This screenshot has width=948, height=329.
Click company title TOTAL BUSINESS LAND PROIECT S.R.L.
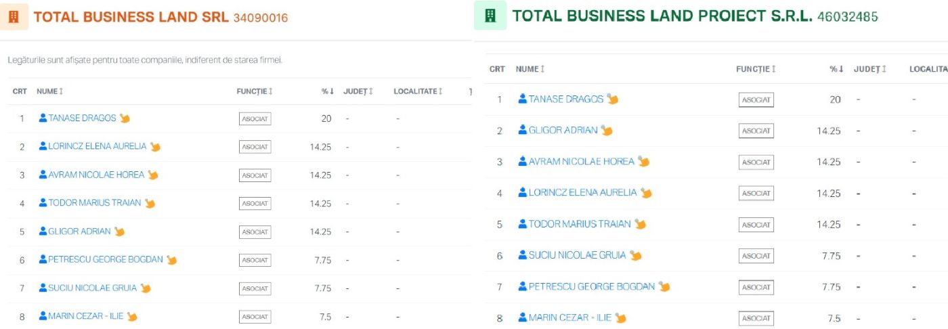(662, 16)
